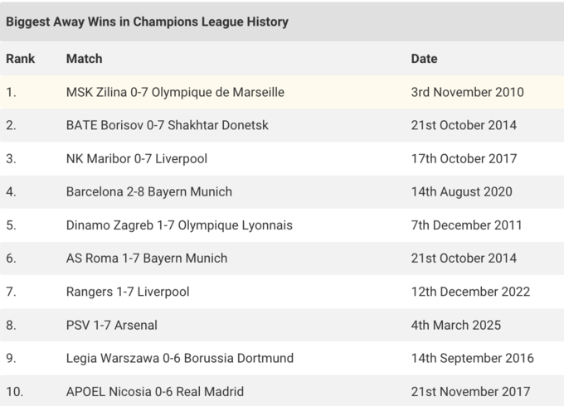Click the date 4th March 2025
The image size is (564, 406).
456,325
